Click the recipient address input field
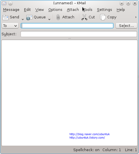Viewport: 139px width, 154px height. pyautogui.click(x=67, y=26)
